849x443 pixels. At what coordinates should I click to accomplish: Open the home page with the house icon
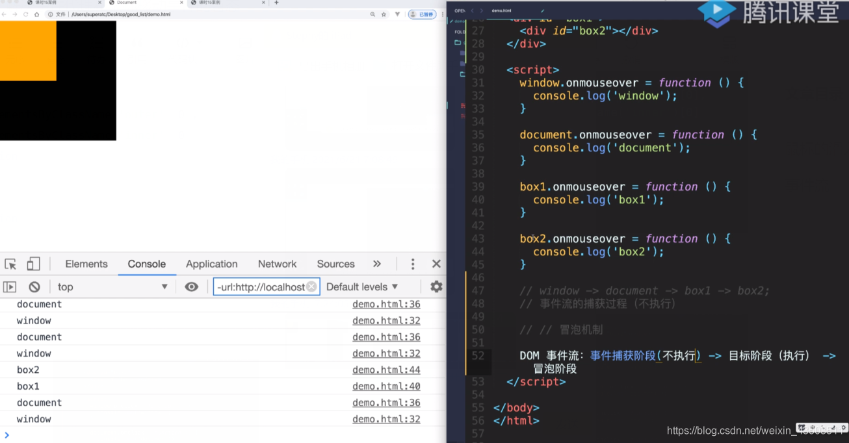coord(38,14)
